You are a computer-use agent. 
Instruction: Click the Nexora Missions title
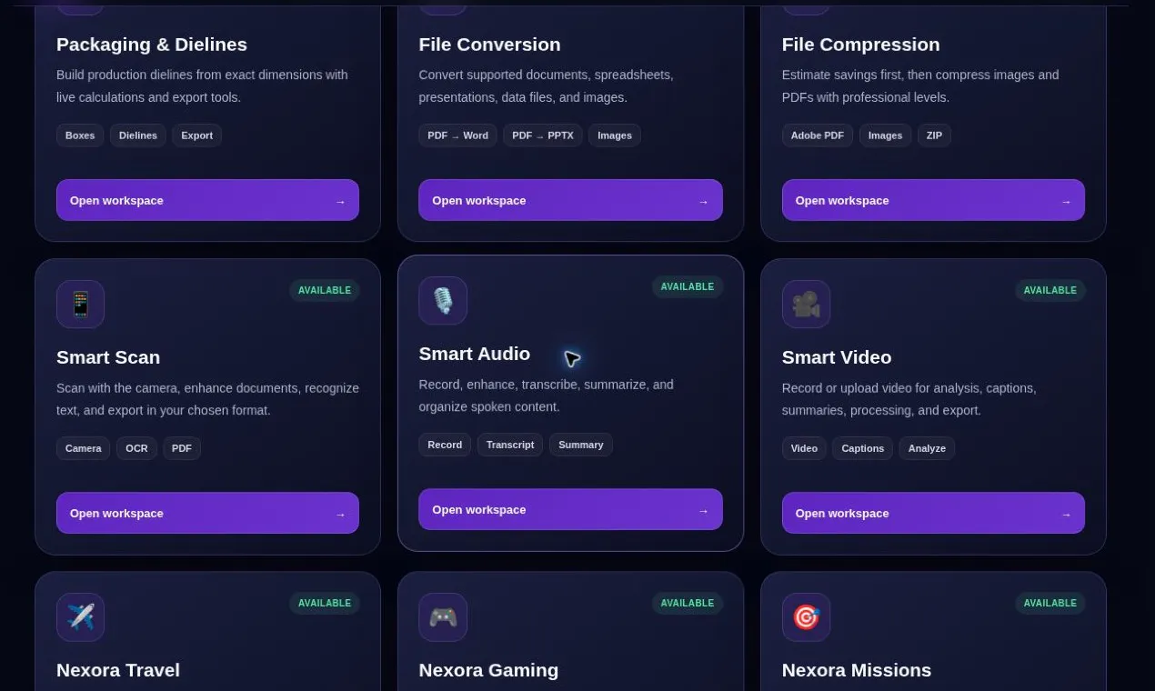[857, 670]
